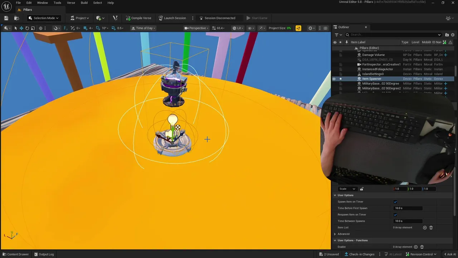
Task: Click the viewport layout grid icon
Action: [325, 28]
